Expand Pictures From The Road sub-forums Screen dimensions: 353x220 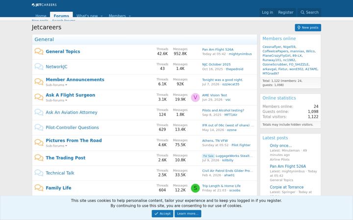(56, 146)
